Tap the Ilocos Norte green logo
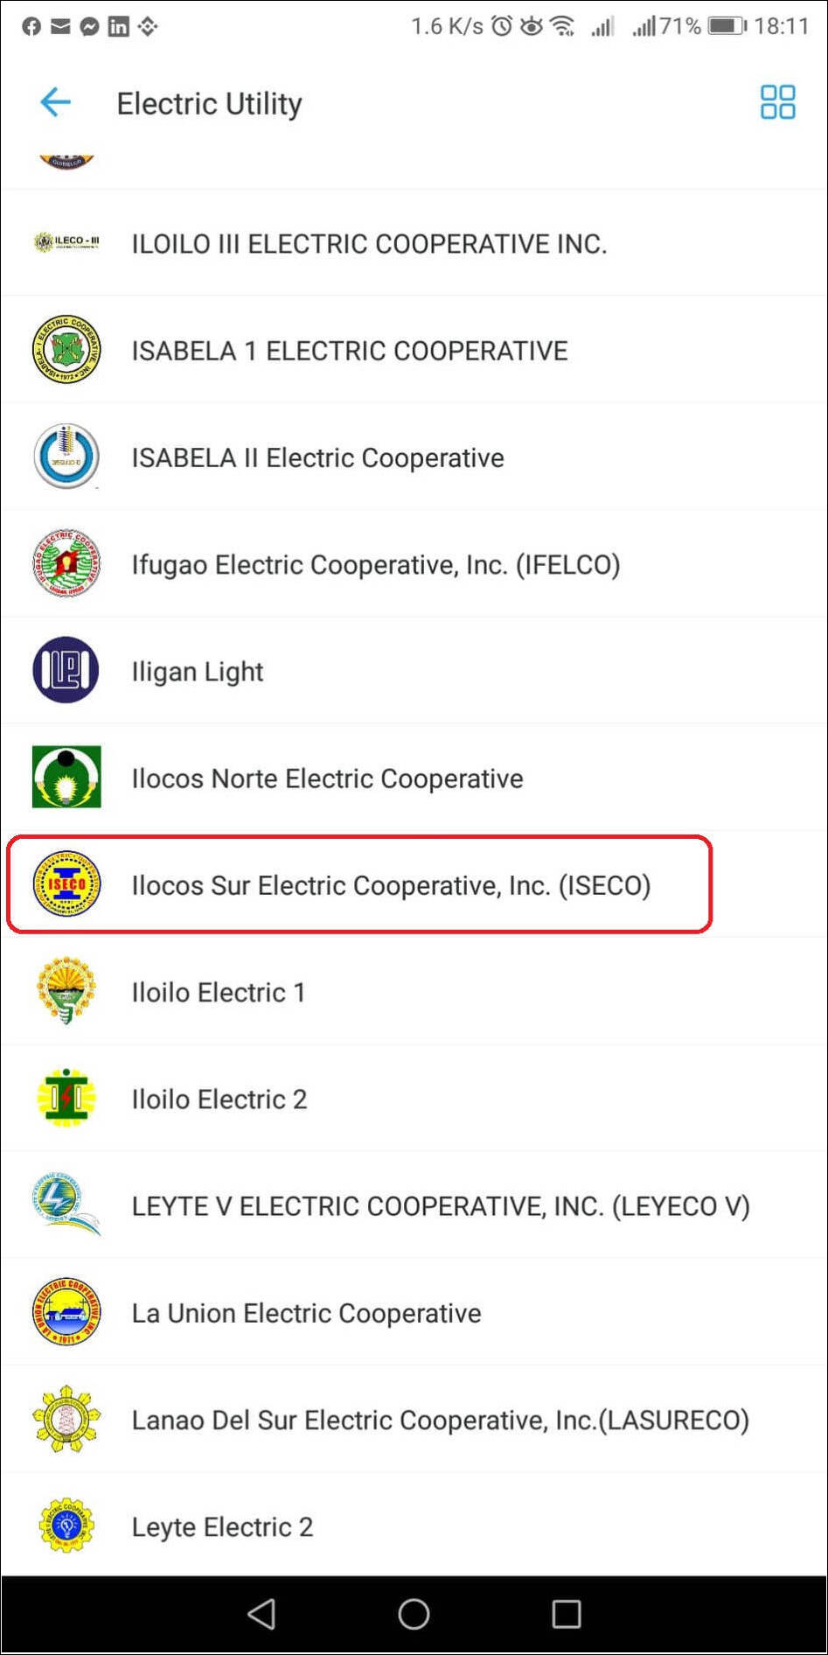 point(66,777)
